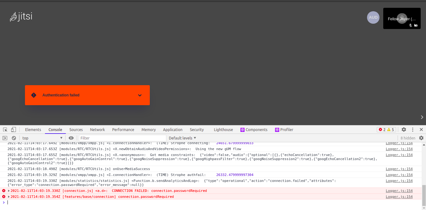Open the Default levels dropdown
Image resolution: width=426 pixels, height=210 pixels.
(x=182, y=138)
